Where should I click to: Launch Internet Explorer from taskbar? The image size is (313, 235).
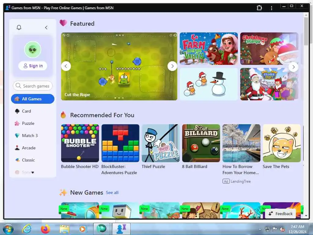pos(27,229)
